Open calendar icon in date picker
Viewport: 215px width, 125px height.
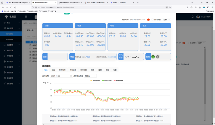click(71, 76)
